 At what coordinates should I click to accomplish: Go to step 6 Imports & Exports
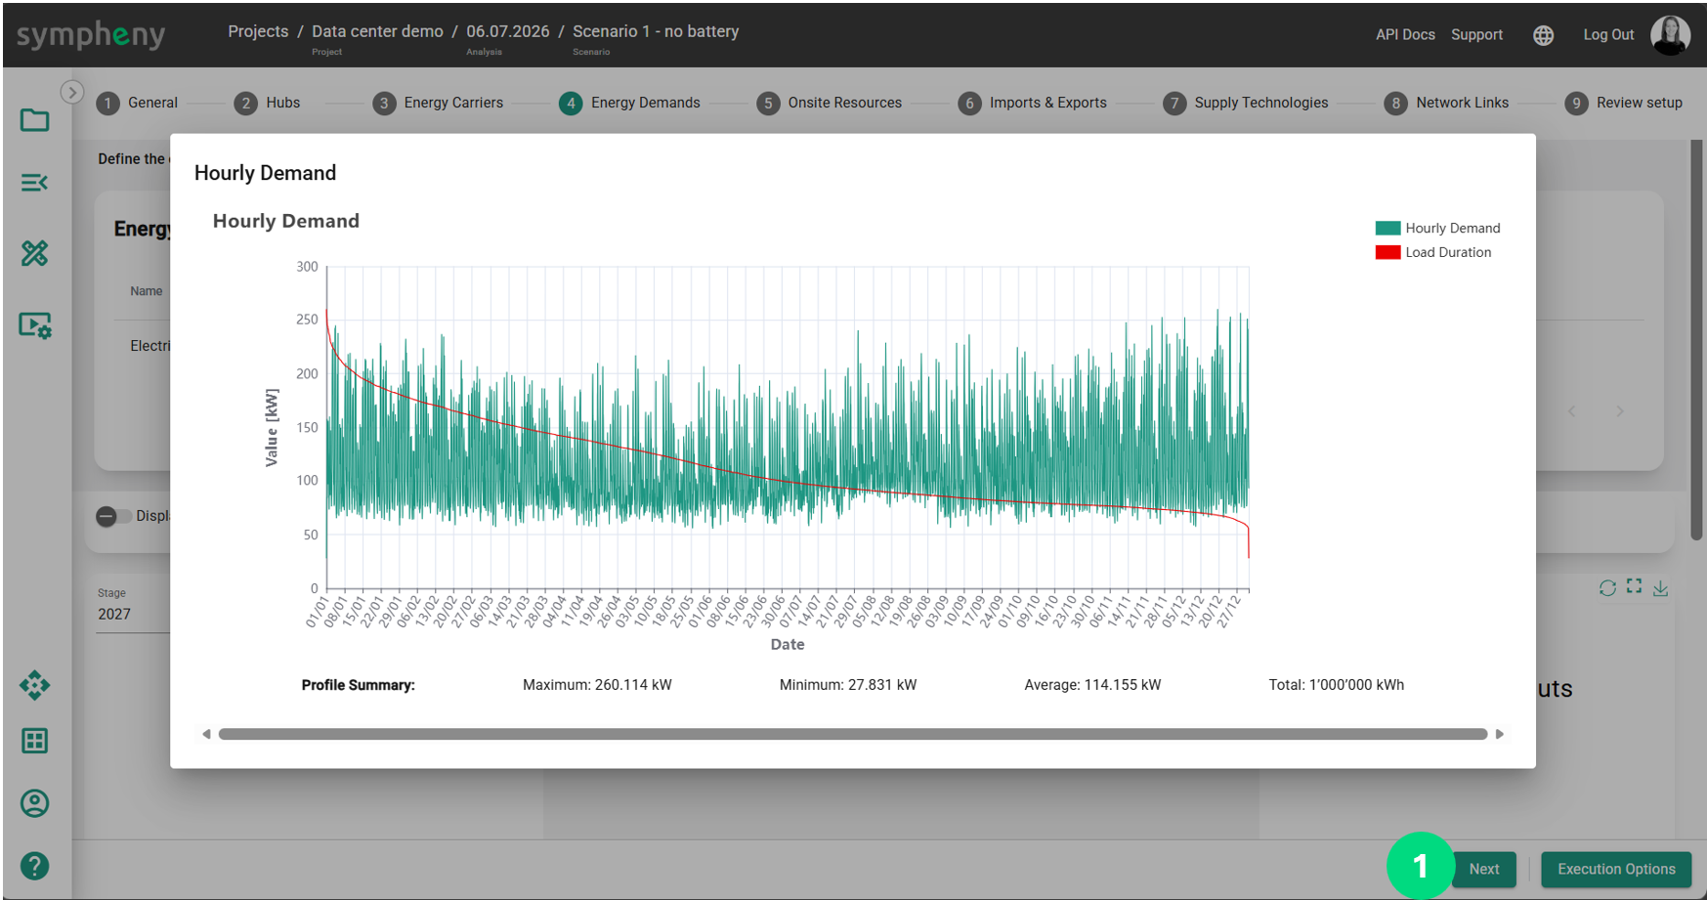tap(1032, 103)
